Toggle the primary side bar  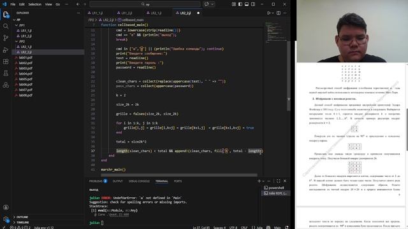[x=240, y=4]
